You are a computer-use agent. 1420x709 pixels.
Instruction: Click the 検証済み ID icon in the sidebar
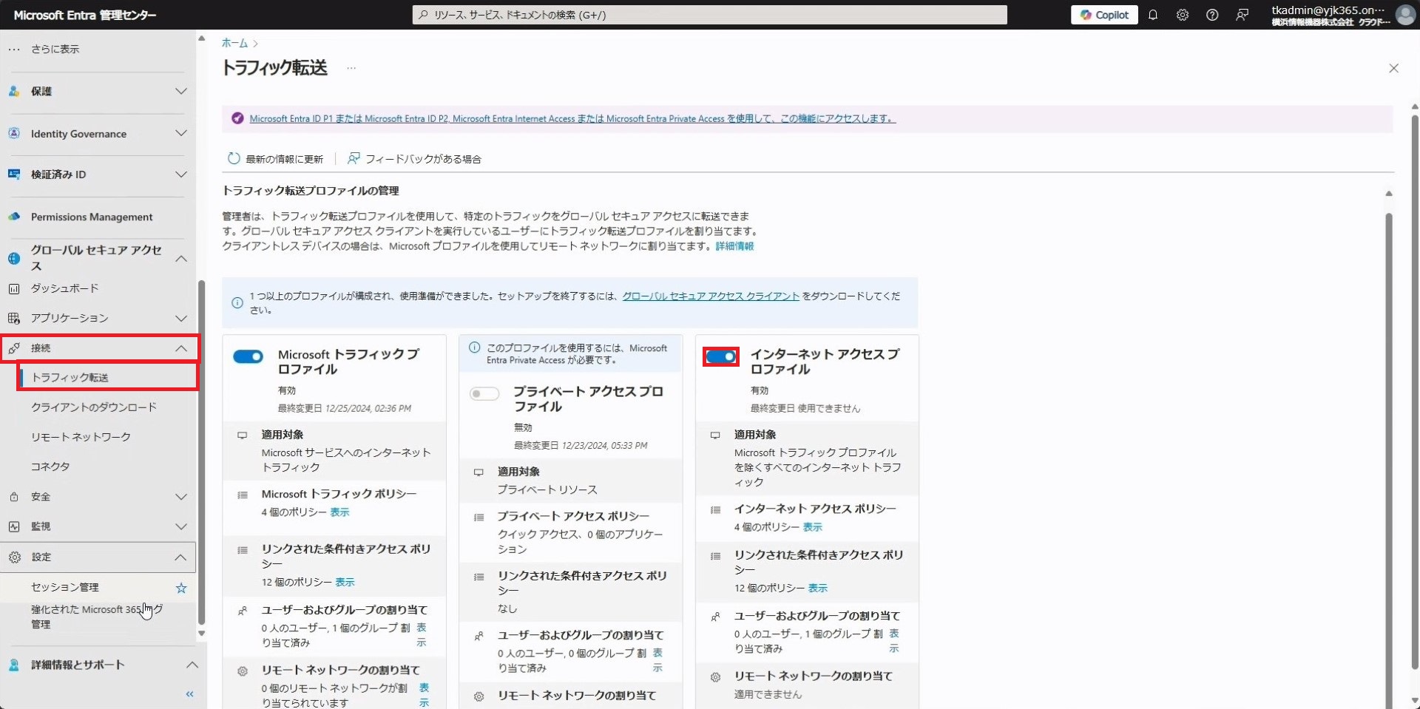(14, 174)
